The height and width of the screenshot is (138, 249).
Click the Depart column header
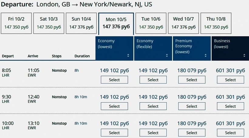pyautogui.click(x=8, y=56)
